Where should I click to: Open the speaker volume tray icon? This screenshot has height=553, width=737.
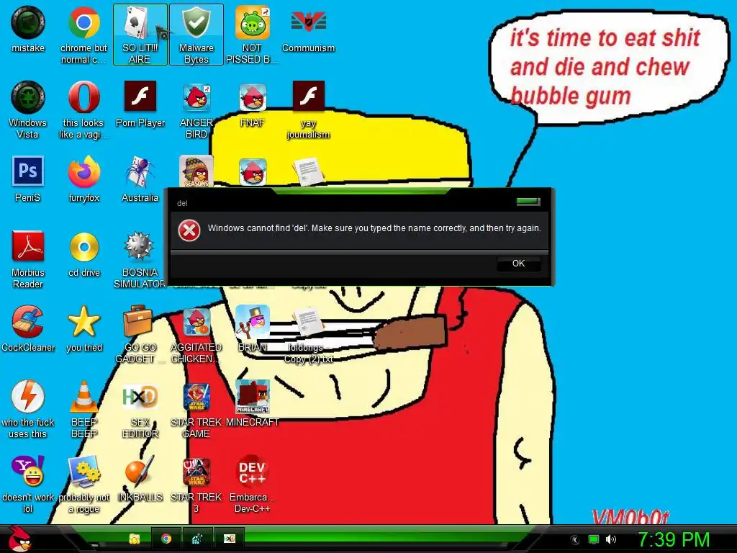pyautogui.click(x=610, y=539)
